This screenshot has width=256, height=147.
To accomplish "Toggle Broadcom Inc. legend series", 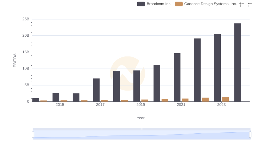I will click(x=154, y=4).
